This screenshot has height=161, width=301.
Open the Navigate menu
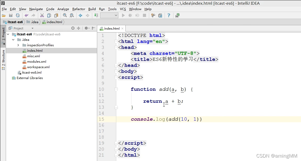[x=36, y=9]
